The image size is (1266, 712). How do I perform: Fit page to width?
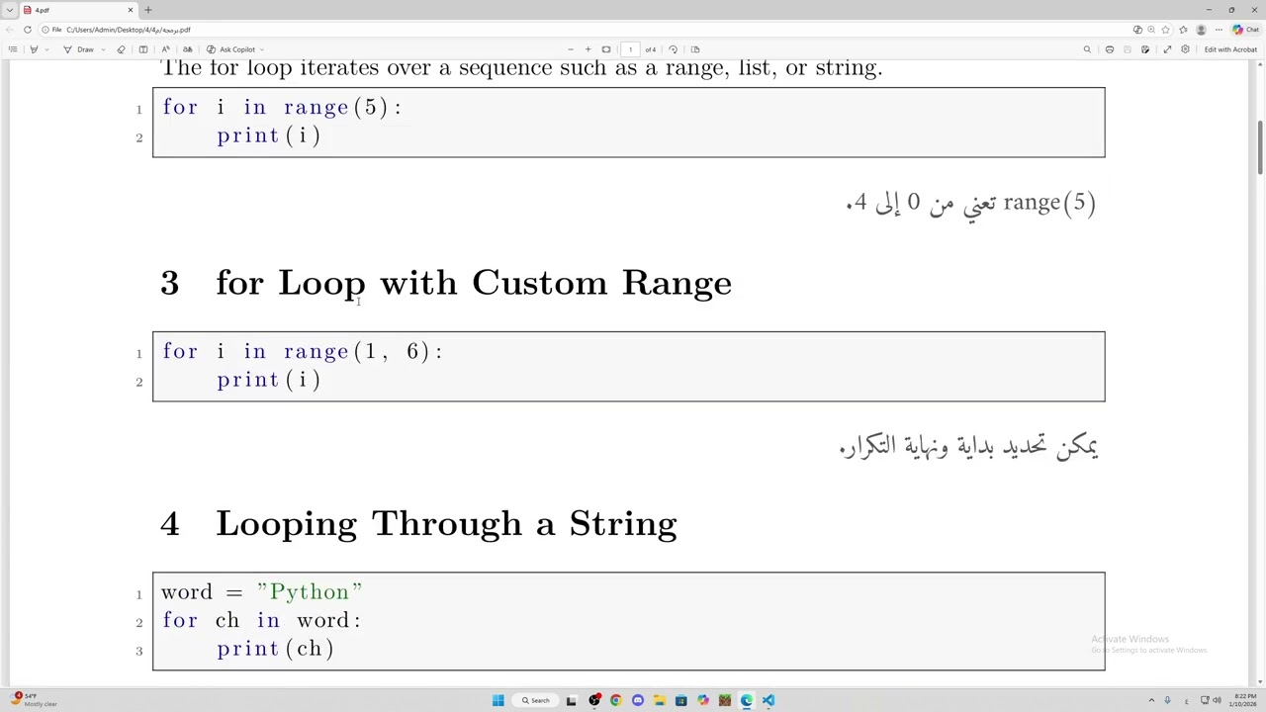click(x=606, y=49)
